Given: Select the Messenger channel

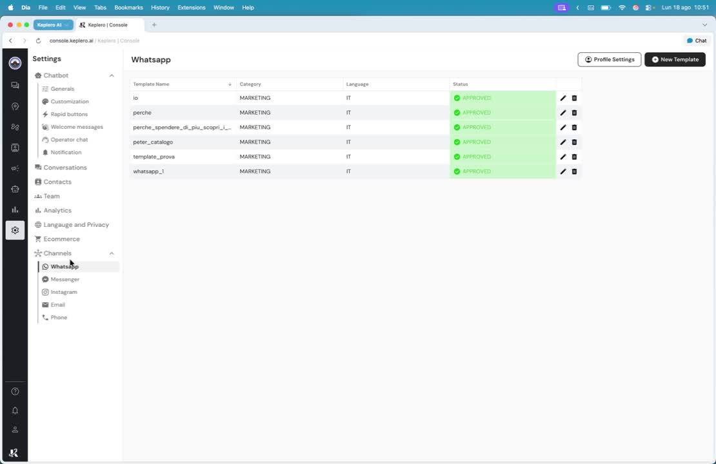Looking at the screenshot, I should pos(65,279).
